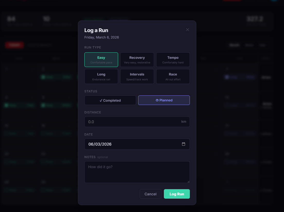Select the Easy run type

[101, 60]
